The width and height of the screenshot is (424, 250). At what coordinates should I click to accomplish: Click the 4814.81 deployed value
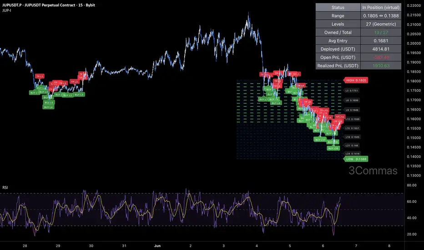pos(381,49)
